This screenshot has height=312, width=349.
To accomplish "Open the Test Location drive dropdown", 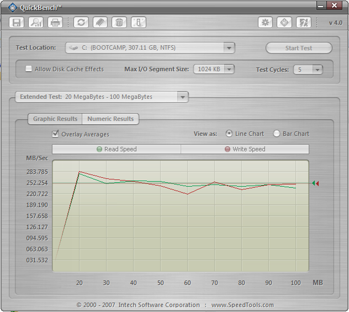I will point(150,48).
